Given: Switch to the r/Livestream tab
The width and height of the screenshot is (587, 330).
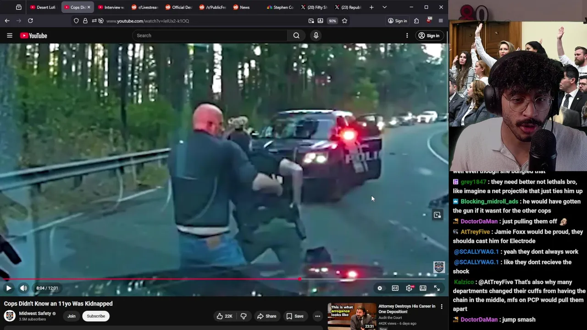Looking at the screenshot, I should [144, 7].
